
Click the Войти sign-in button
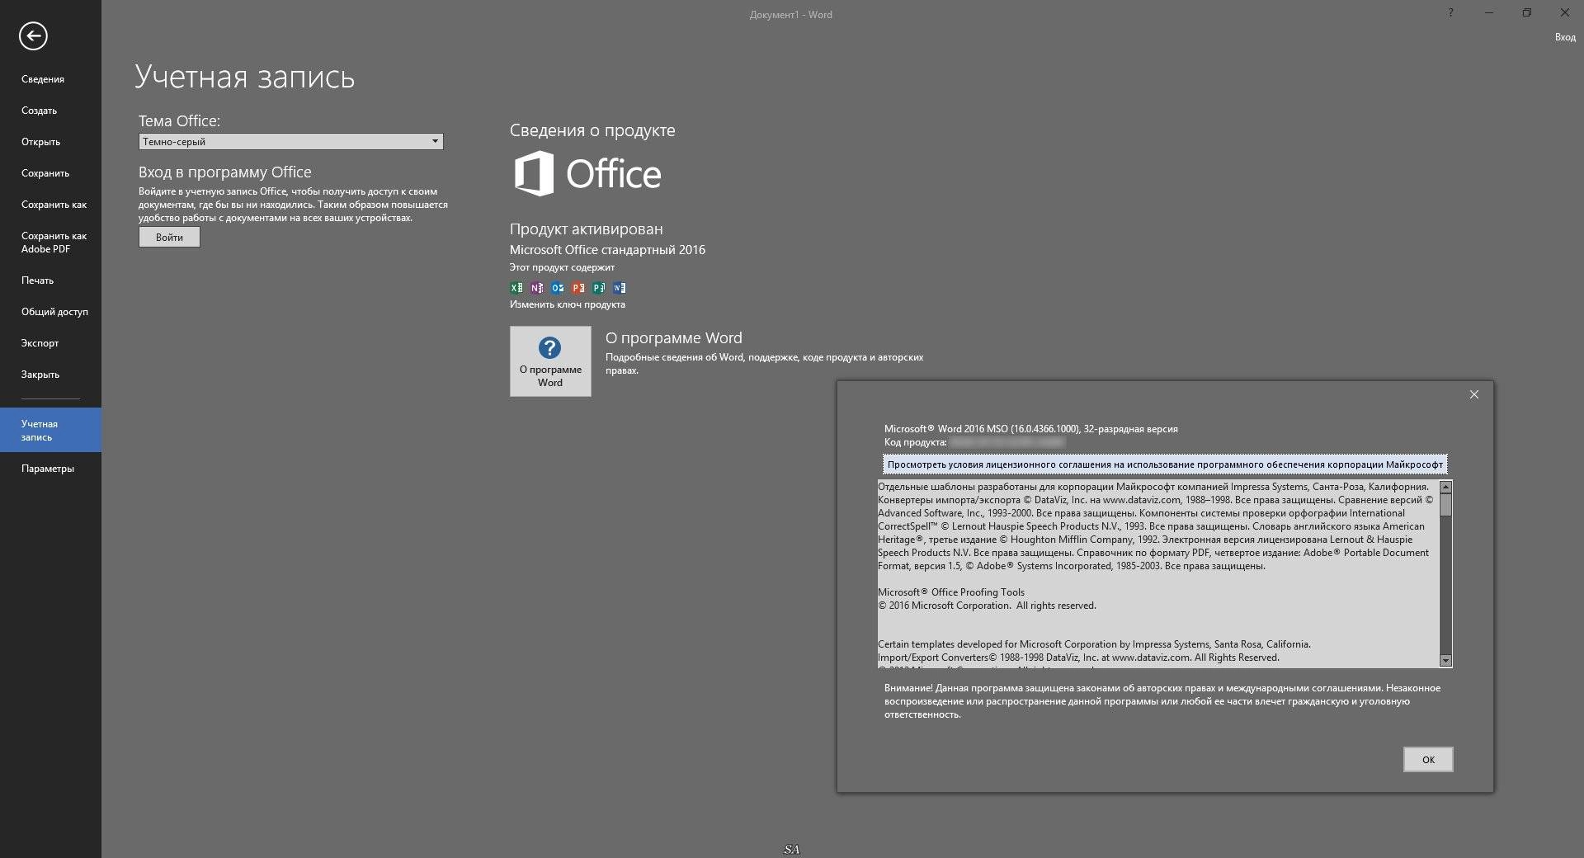pyautogui.click(x=169, y=237)
